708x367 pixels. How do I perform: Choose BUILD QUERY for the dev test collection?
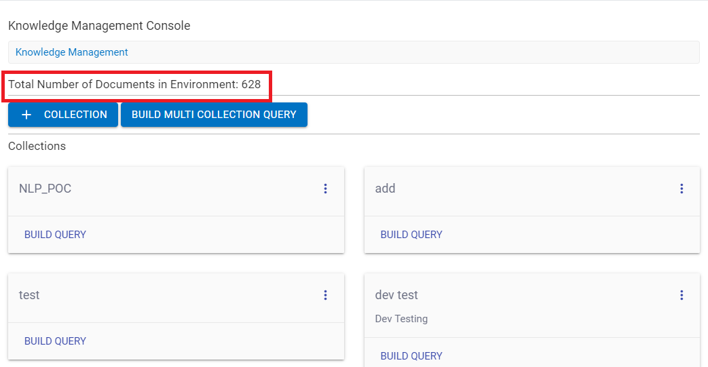pyautogui.click(x=411, y=355)
